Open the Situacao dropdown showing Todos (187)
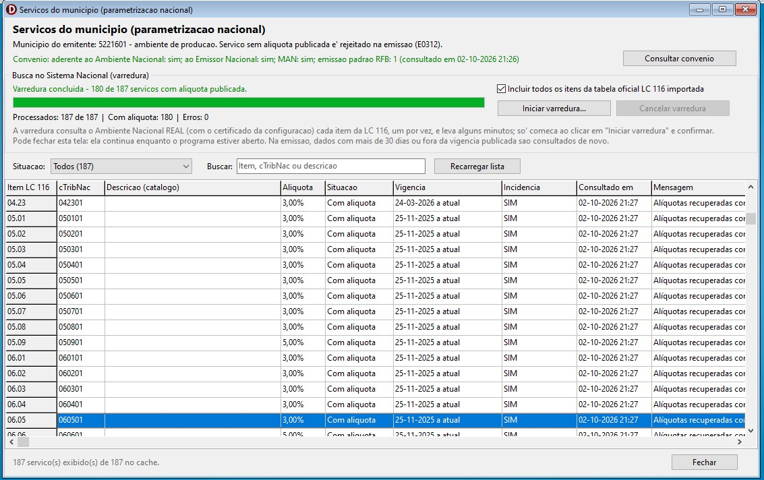The image size is (764, 480). click(x=121, y=166)
